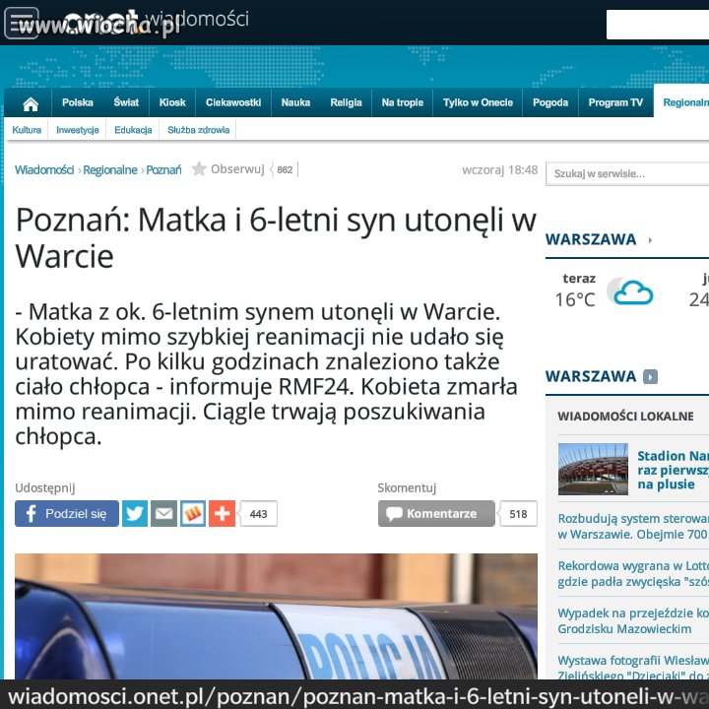The height and width of the screenshot is (709, 709).
Task: Open the Rozbudują system sterowania article
Action: tap(633, 526)
